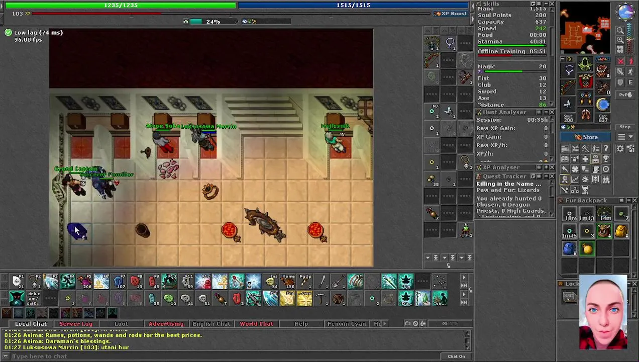This screenshot has width=639, height=362.
Task: Select the bow weapon equipment slot
Action: [x=569, y=87]
